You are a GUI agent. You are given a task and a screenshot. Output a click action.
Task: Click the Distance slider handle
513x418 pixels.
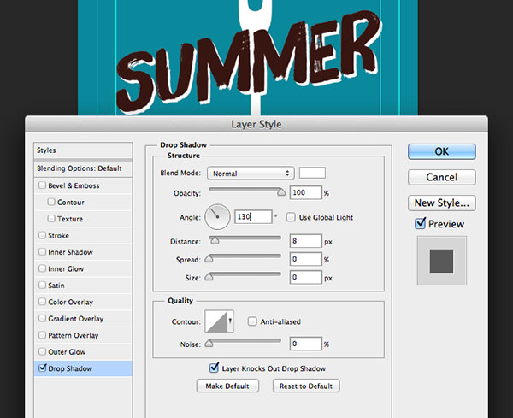coord(215,241)
